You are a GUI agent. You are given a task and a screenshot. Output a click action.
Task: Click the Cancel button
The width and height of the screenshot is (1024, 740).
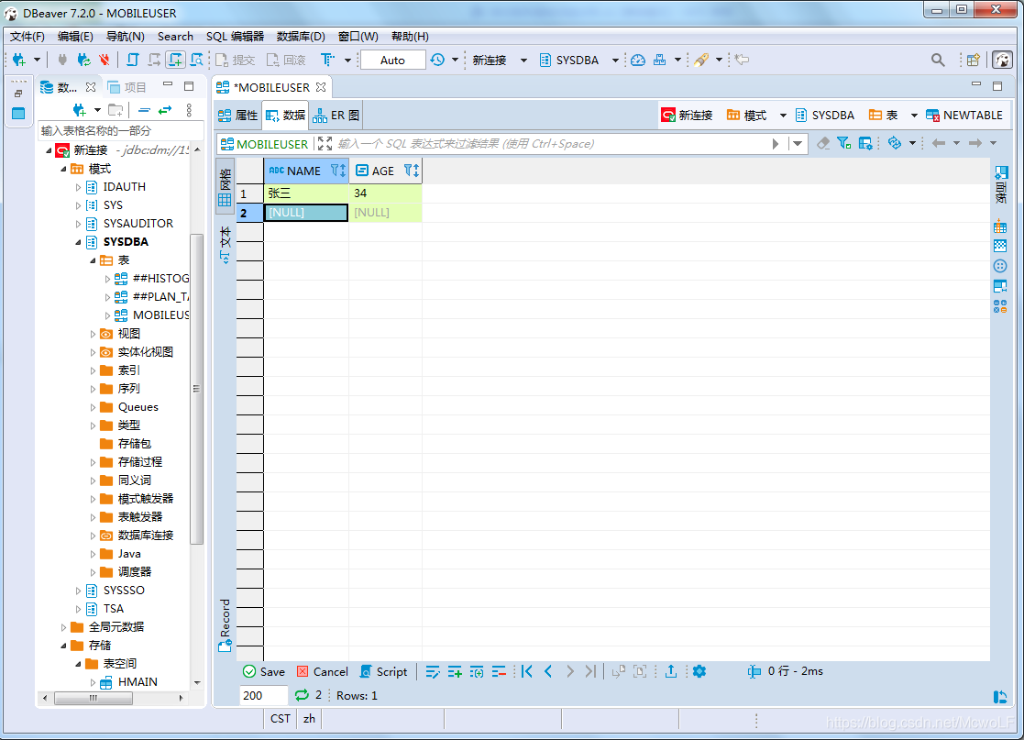[322, 671]
